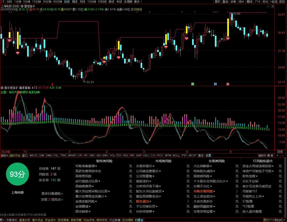This screenshot has height=222, width=287.
Task: Open the 行业数据 bottom tab
Action: 115,220
